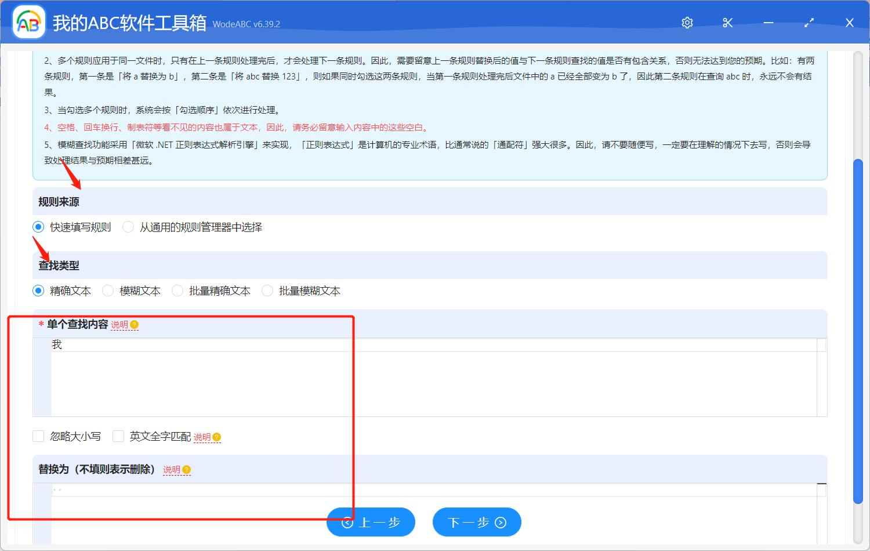Open the 说明 link next to 替换为
870x551 pixels.
(172, 470)
